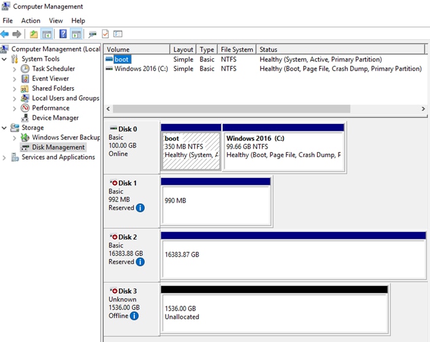Click the Up one level folder icon
Viewport: 430px width, 342px height.
pyautogui.click(x=34, y=34)
